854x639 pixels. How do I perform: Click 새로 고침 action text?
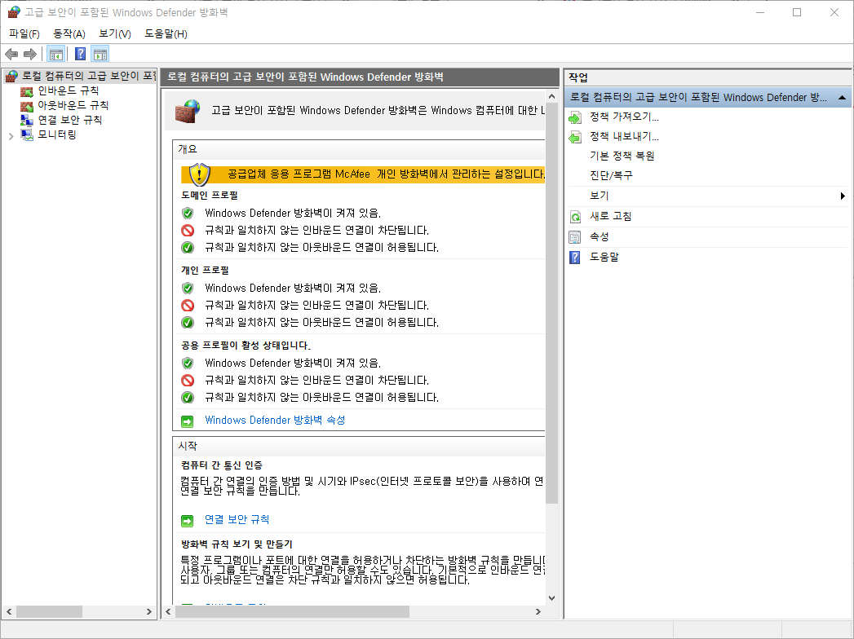tap(611, 217)
